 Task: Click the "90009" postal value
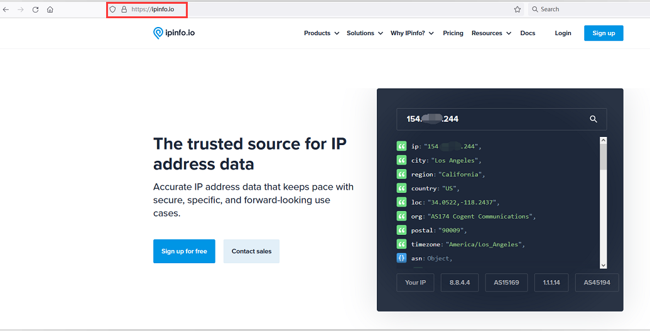pos(451,231)
